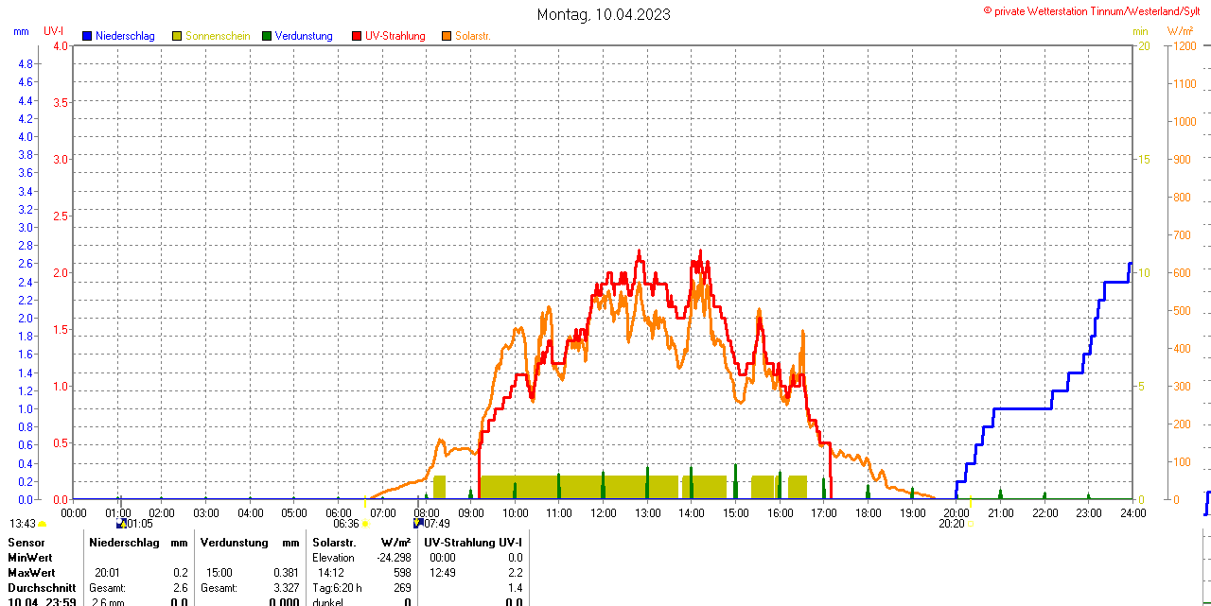Viewport: 1211px width, 606px height.
Task: Click the green Verdunstung legend square
Action: point(267,36)
